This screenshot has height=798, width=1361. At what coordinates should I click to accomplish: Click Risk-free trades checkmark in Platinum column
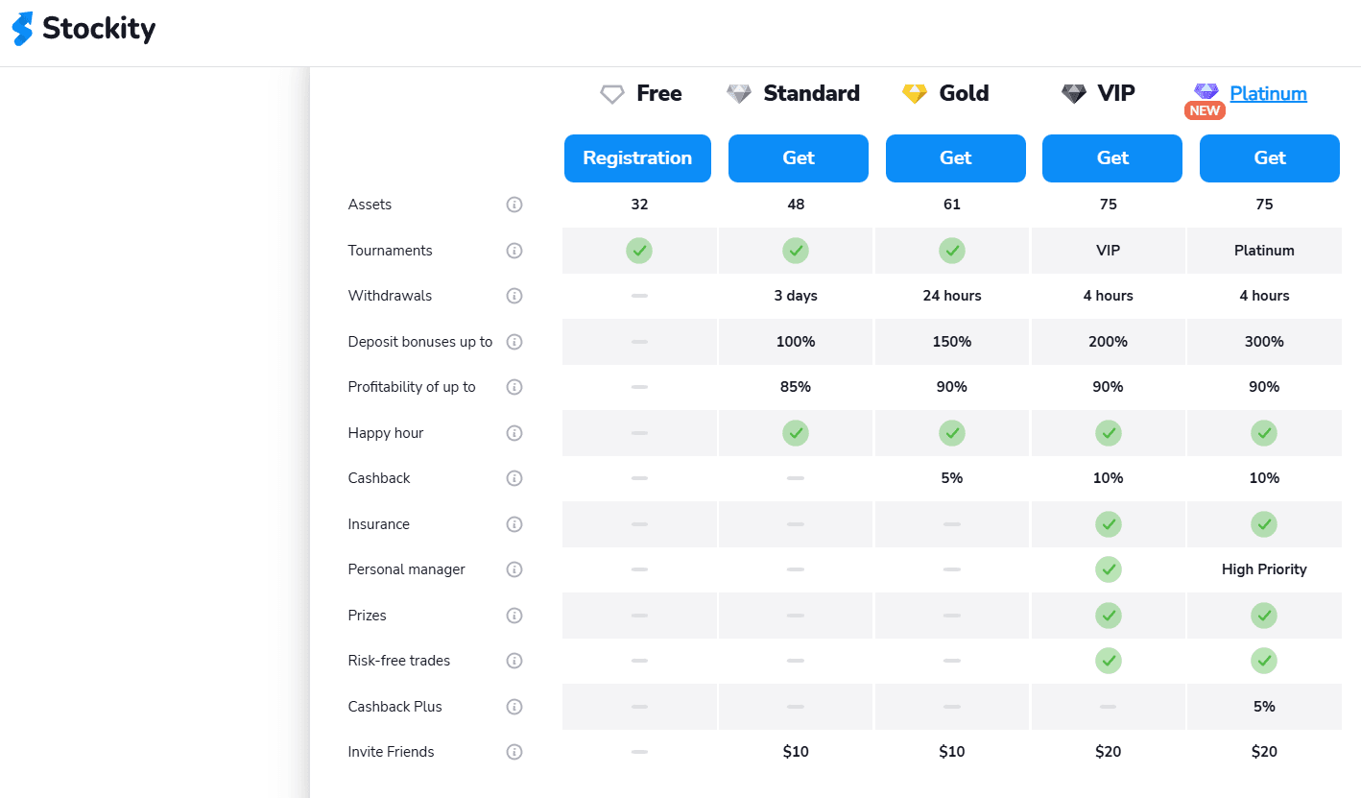[x=1264, y=661]
